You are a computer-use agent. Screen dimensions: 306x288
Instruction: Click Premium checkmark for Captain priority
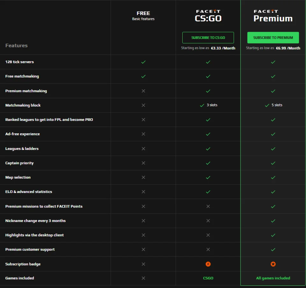point(273,163)
